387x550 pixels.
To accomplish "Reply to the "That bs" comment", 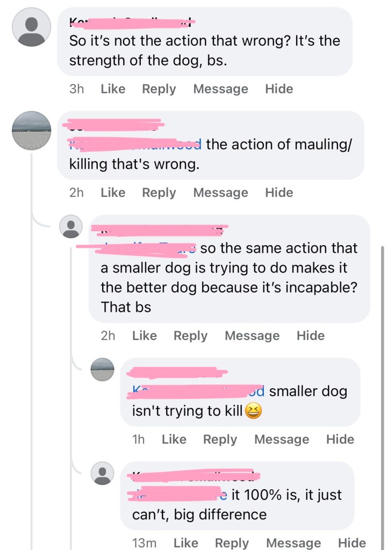I will pos(190,336).
